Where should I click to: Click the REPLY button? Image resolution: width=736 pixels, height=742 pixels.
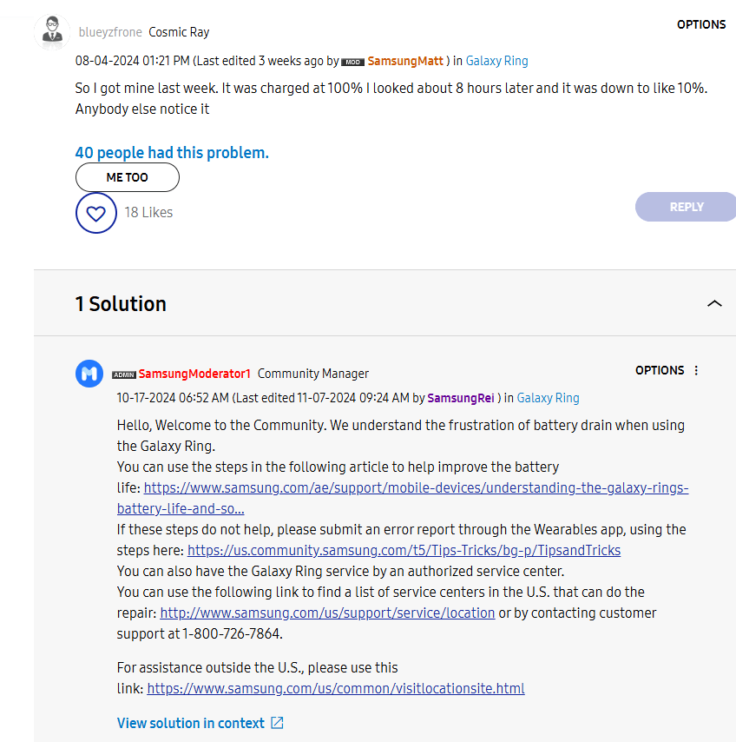point(686,207)
